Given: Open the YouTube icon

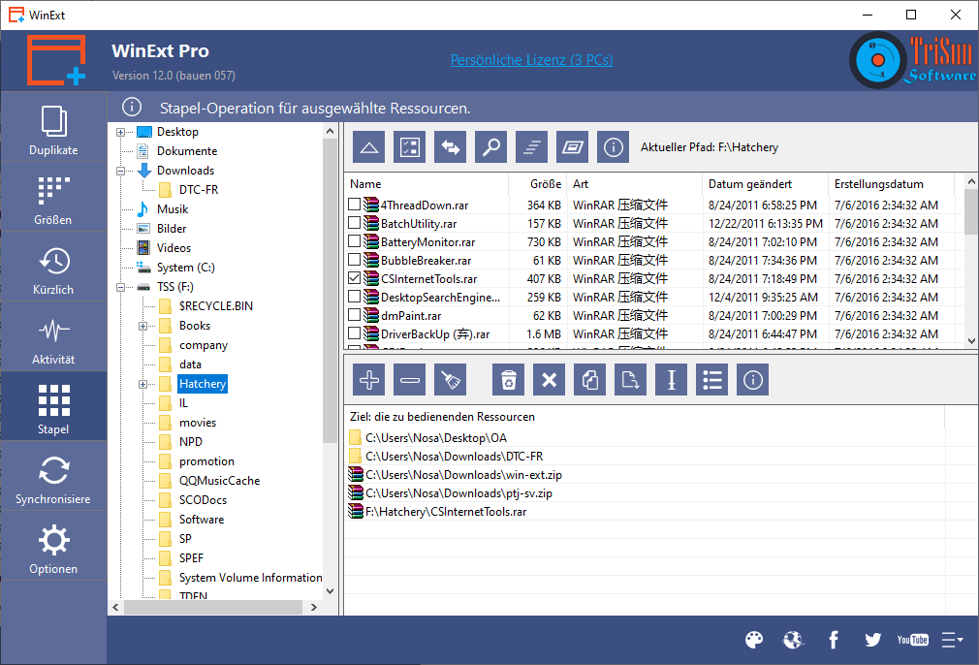Looking at the screenshot, I should point(913,640).
